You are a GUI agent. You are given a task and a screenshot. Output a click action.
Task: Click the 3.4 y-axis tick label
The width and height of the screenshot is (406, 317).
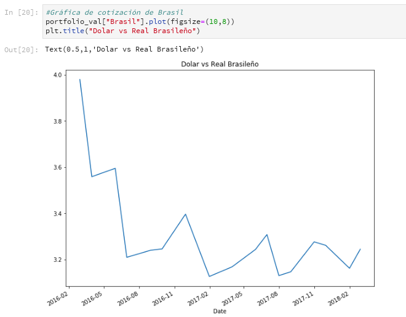pyautogui.click(x=58, y=214)
